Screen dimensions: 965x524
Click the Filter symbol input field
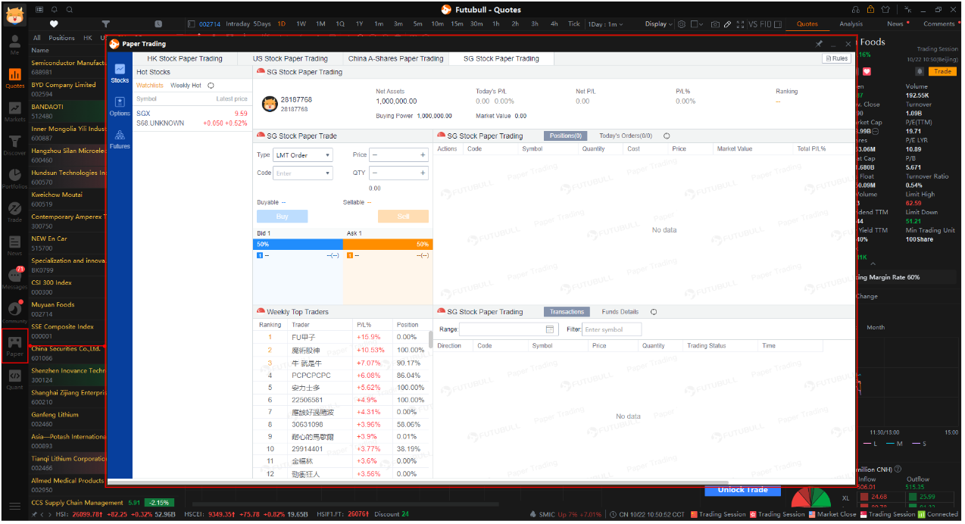coord(612,329)
